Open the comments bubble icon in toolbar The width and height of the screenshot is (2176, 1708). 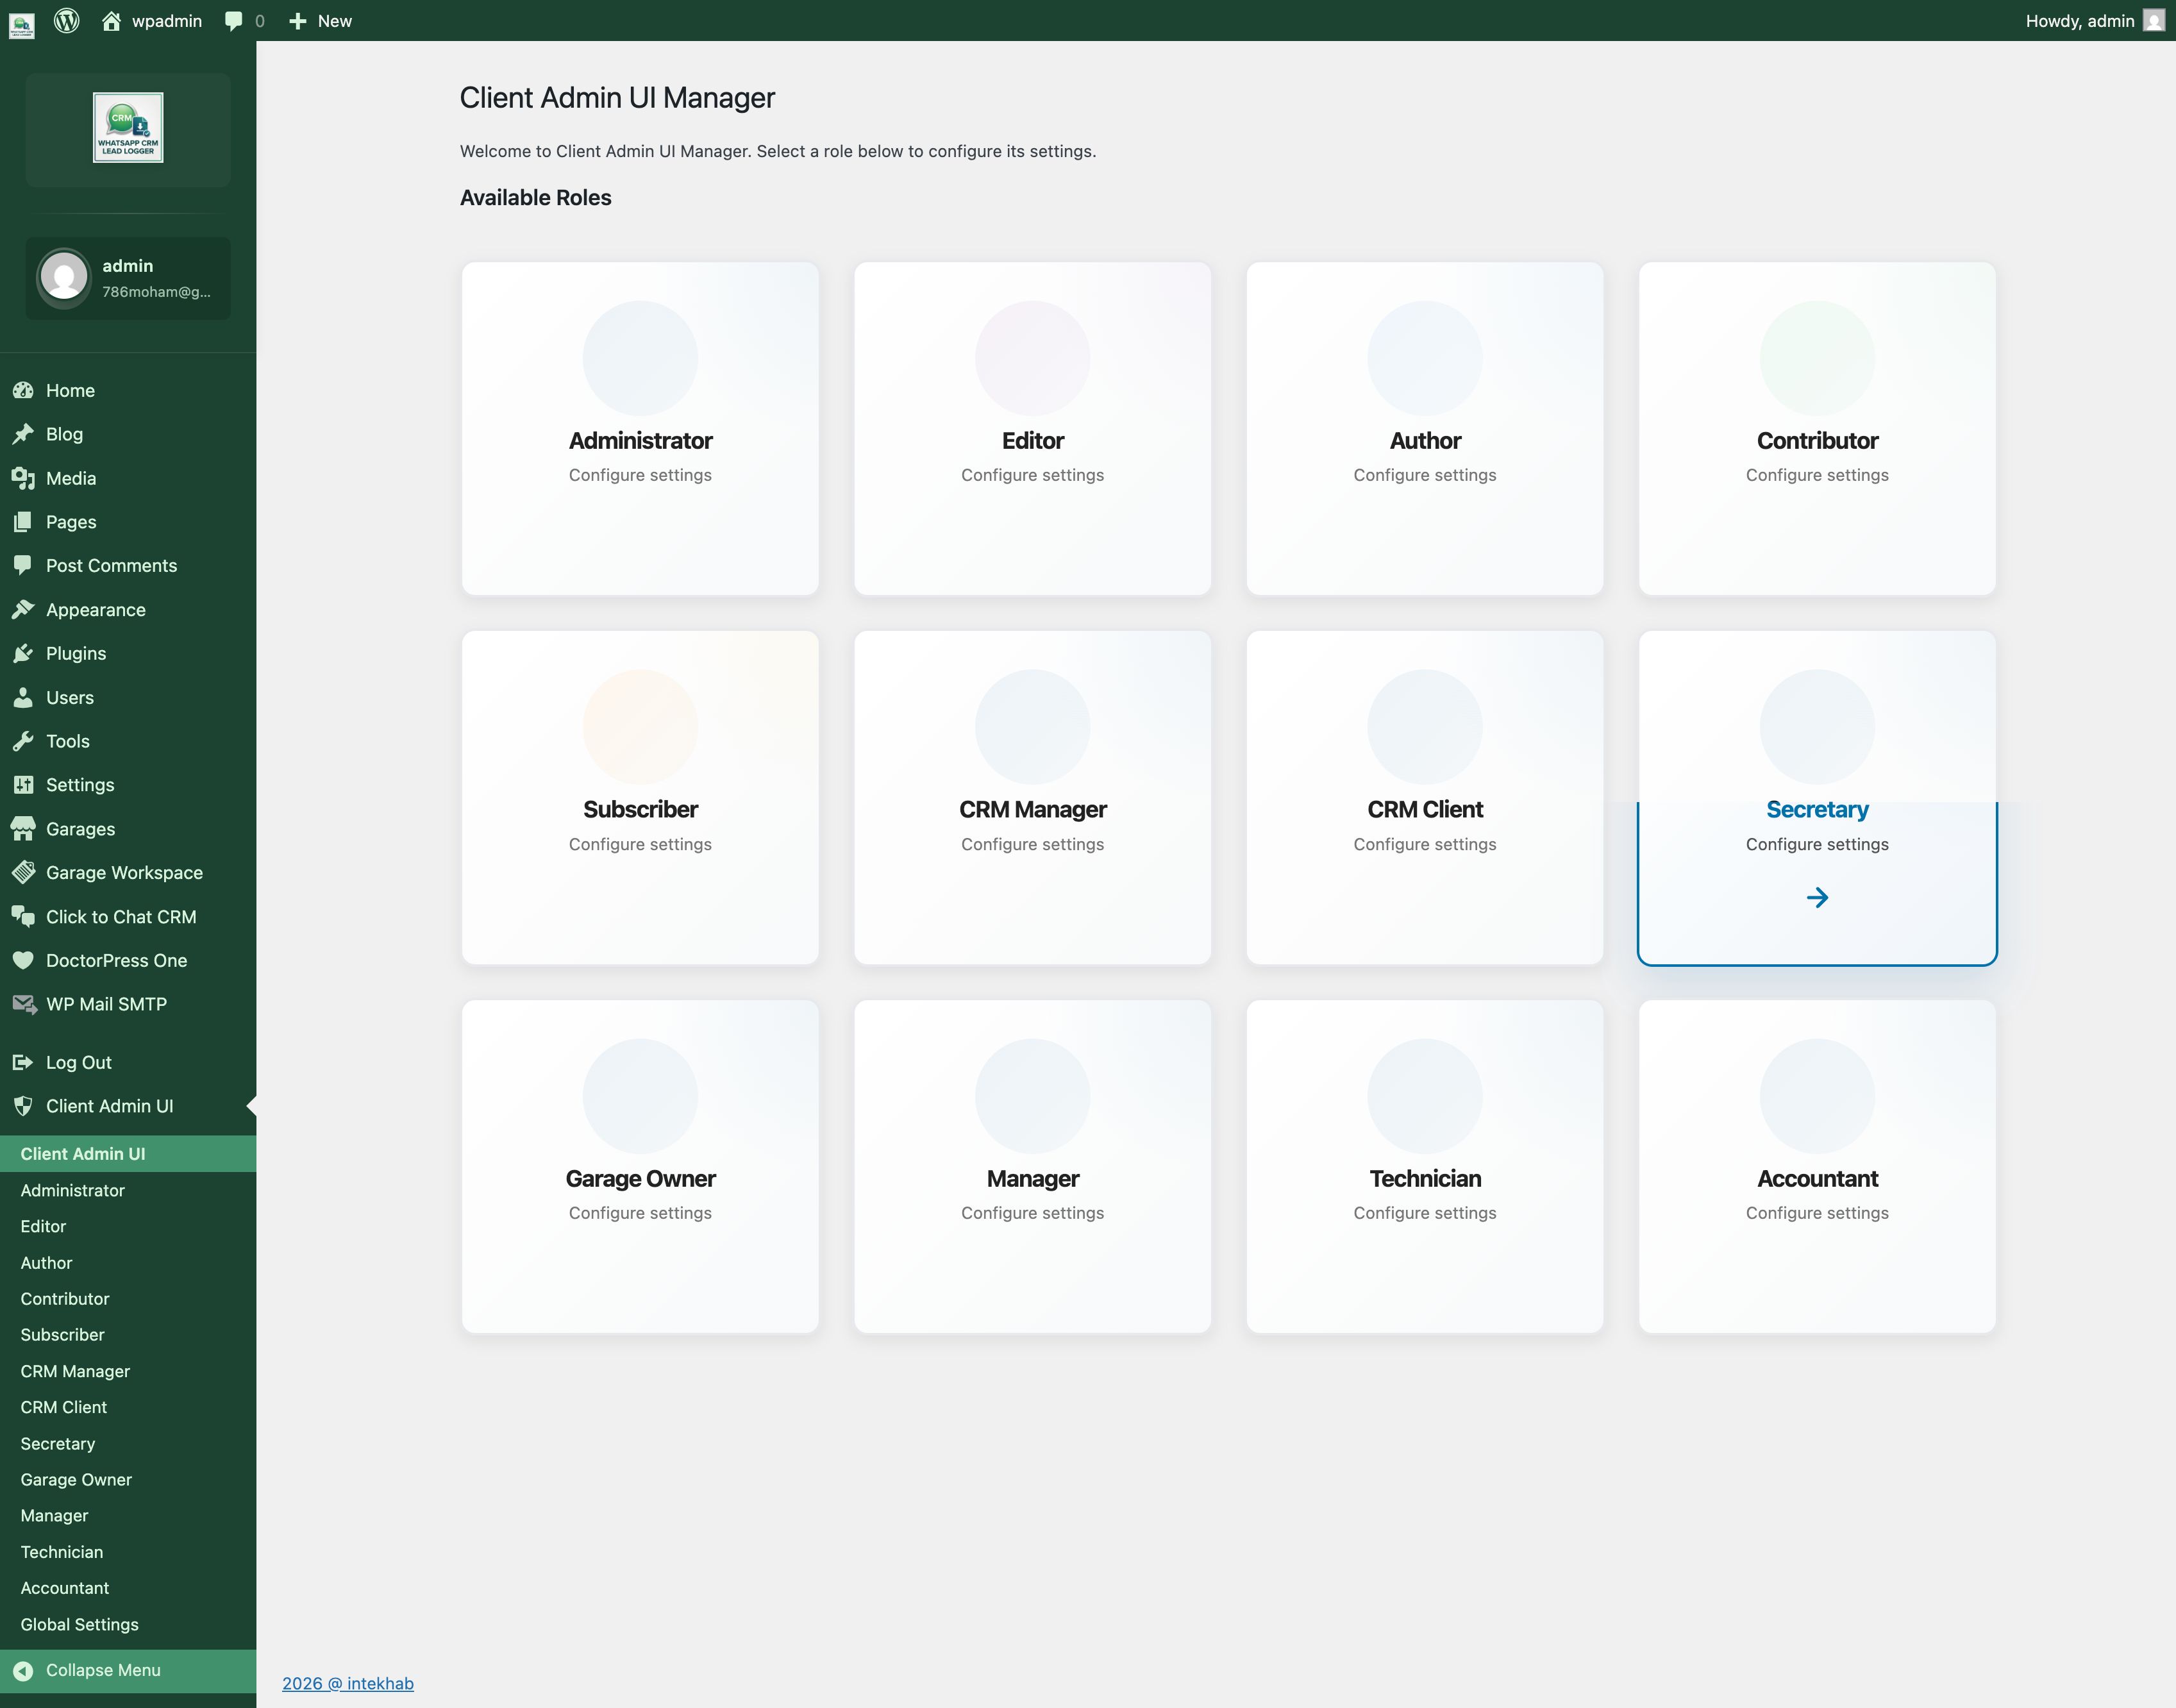[x=234, y=21]
